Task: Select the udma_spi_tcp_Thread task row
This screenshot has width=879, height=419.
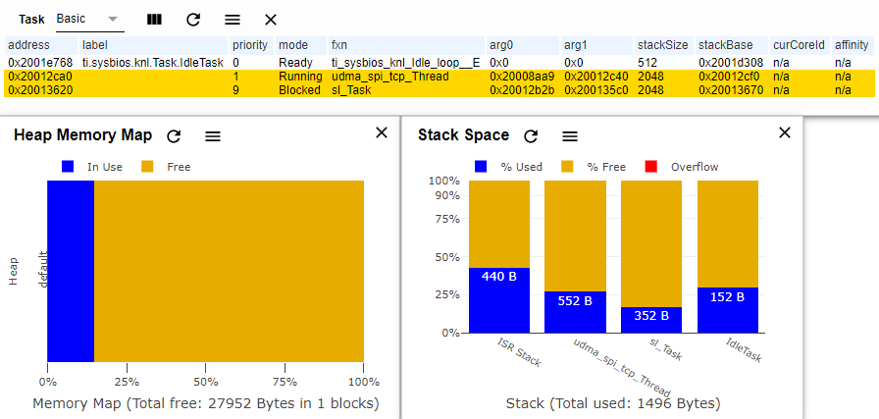Action: tap(439, 77)
